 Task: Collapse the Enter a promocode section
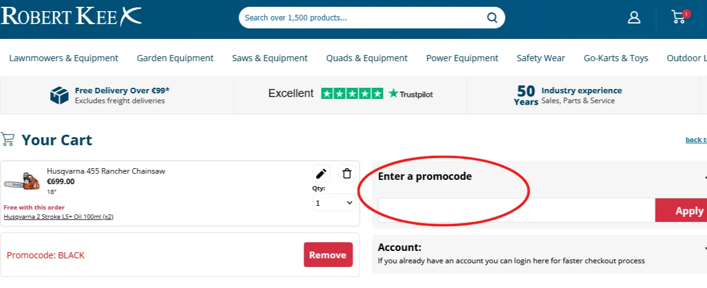coord(705,177)
